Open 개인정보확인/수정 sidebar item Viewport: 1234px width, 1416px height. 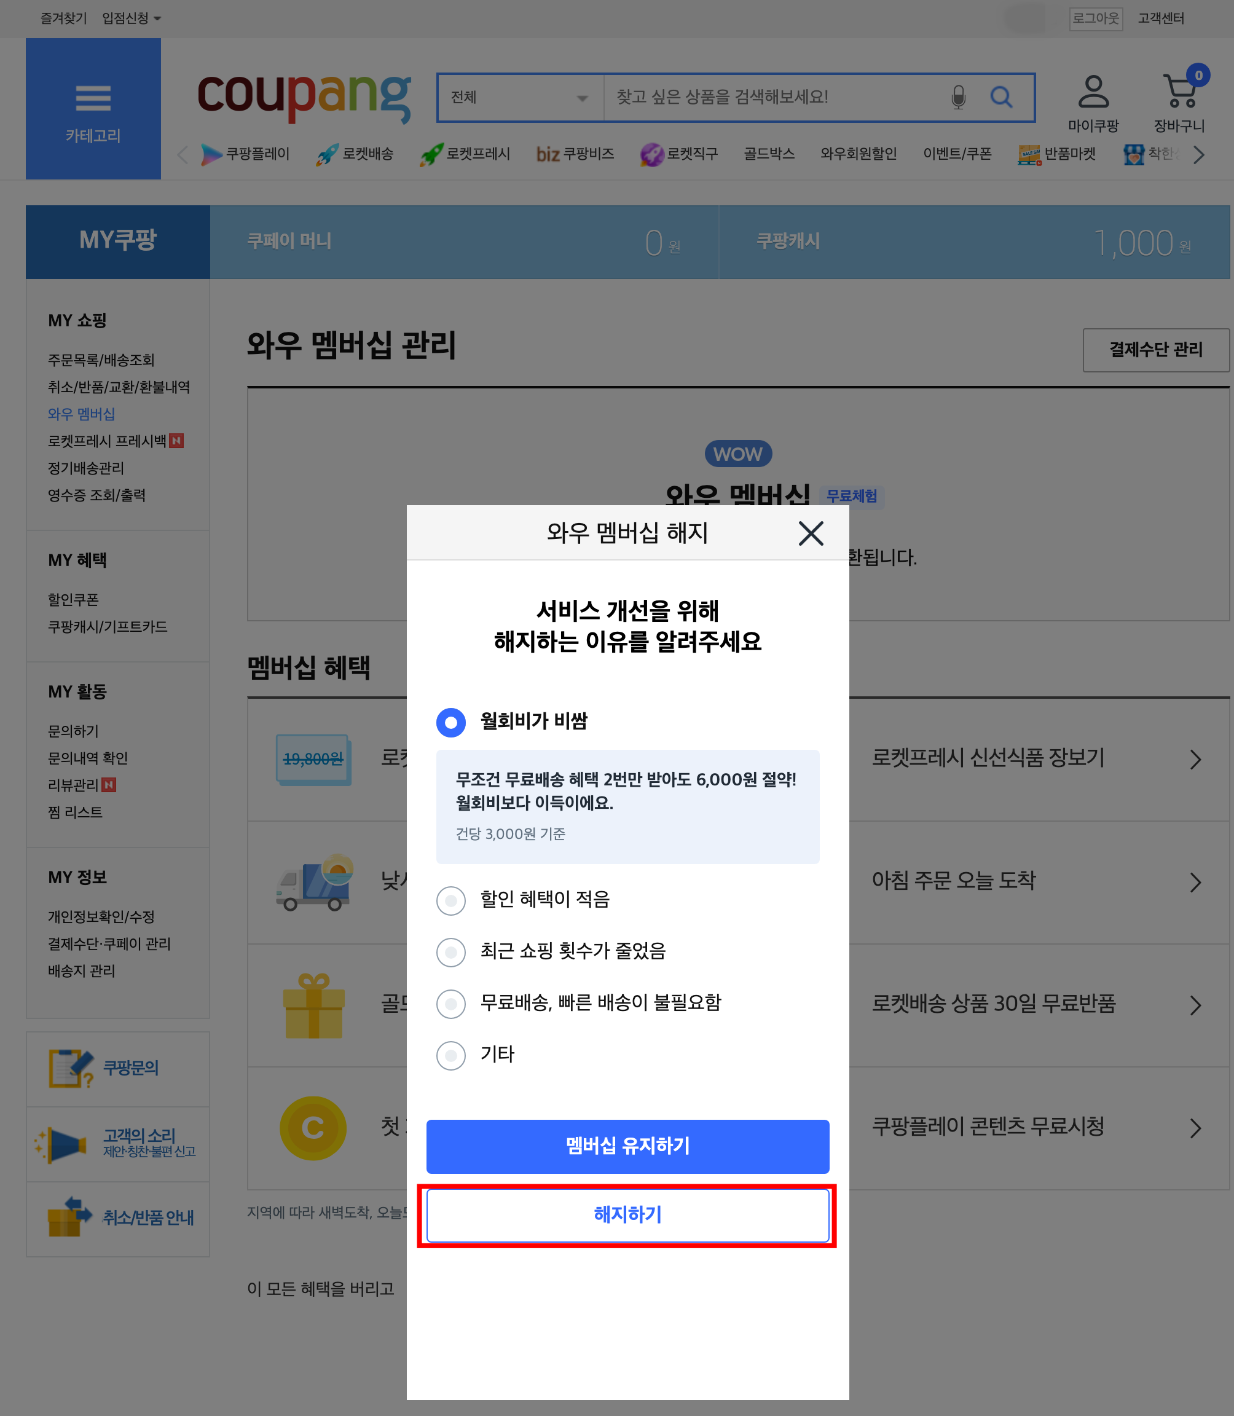[x=101, y=917]
